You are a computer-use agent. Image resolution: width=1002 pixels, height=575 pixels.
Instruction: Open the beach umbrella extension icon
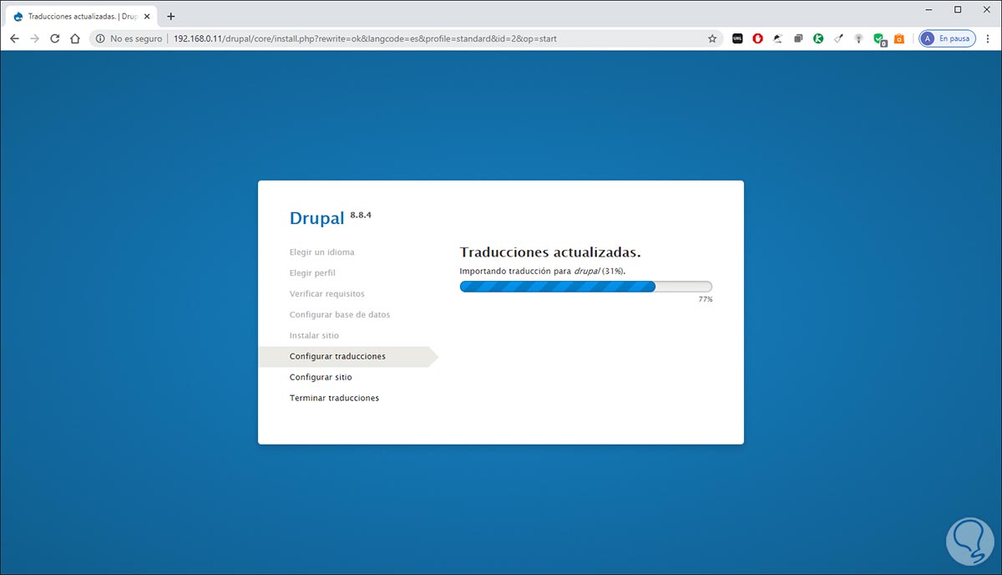point(777,38)
